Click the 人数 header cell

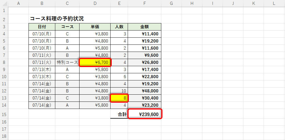119,27
